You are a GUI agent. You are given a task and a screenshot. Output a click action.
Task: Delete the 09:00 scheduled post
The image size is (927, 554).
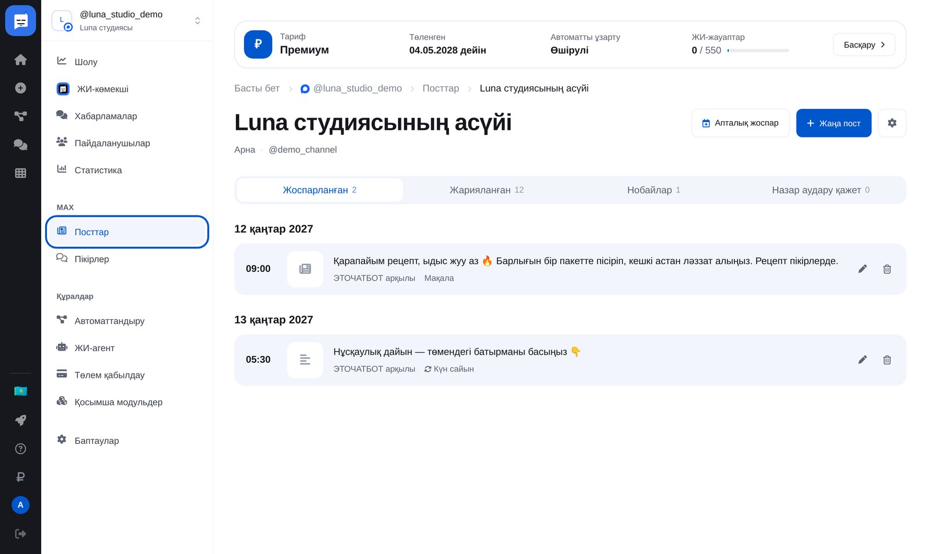(887, 269)
